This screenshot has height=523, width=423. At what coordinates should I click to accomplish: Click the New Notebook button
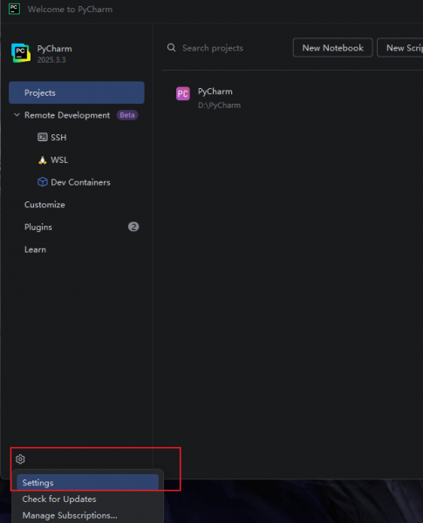coord(332,48)
